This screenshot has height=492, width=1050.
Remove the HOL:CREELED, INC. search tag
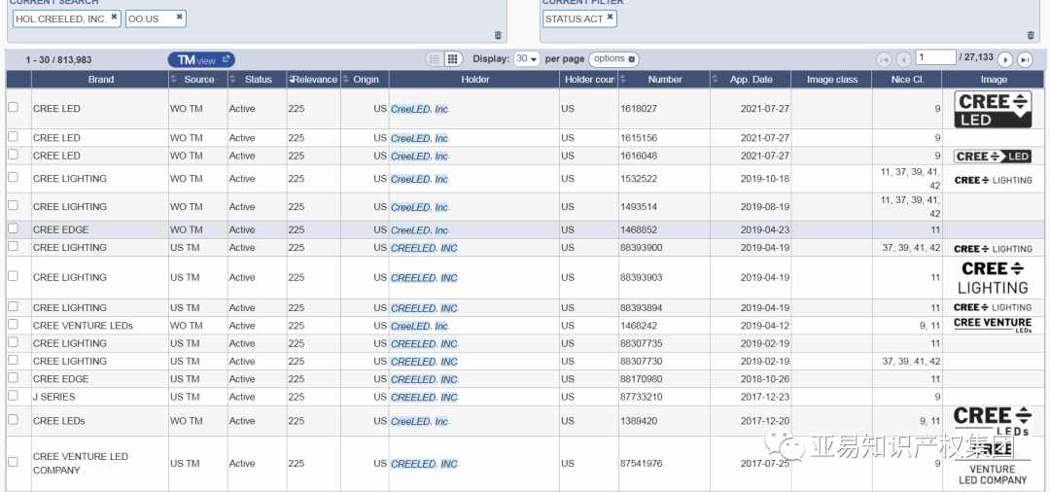[x=114, y=18]
